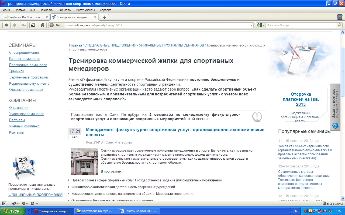The height and width of the screenshot is (215, 345).
Task: Open the Справка menu
Action: point(105,10)
